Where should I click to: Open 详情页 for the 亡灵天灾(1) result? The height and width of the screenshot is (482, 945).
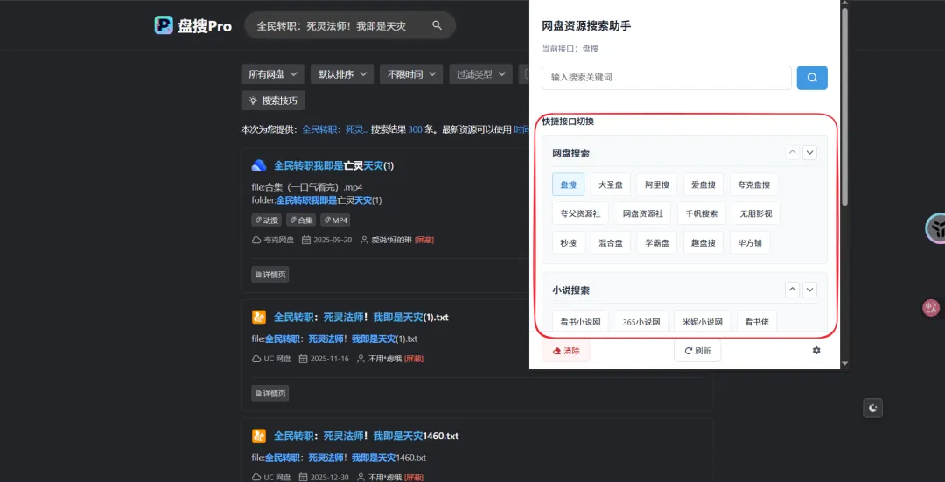click(270, 275)
